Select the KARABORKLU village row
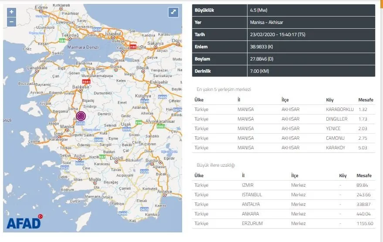The width and height of the screenshot is (383, 242). pyautogui.click(x=283, y=109)
